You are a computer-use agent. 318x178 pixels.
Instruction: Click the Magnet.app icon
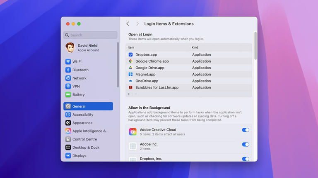(x=130, y=74)
